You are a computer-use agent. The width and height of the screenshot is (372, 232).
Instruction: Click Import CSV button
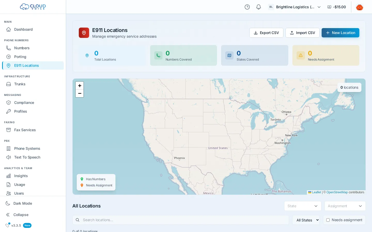(303, 33)
